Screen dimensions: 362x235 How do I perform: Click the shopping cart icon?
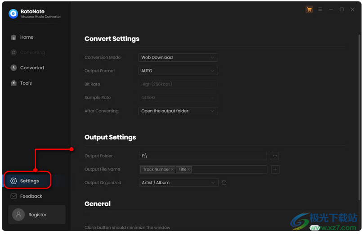(309, 9)
